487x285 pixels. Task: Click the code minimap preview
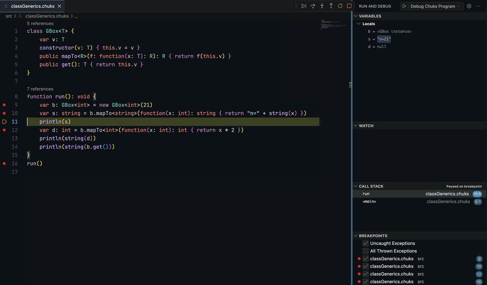click(333, 25)
